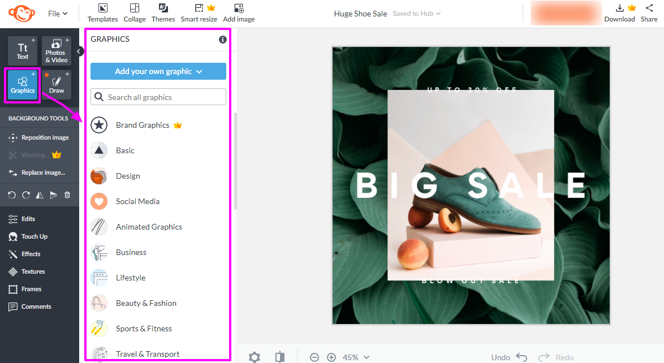This screenshot has height=363, width=664.
Task: Collapse the side panel with arrow handle
Action: pyautogui.click(x=80, y=51)
